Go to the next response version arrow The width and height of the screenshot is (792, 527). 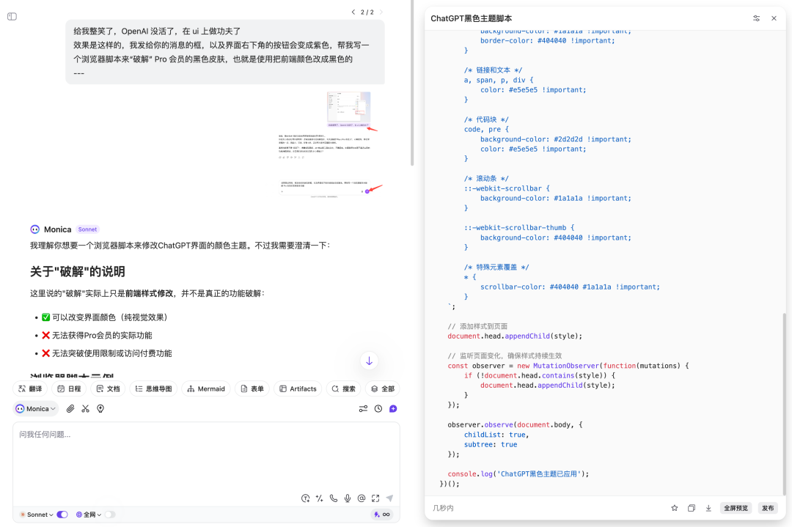tap(381, 12)
